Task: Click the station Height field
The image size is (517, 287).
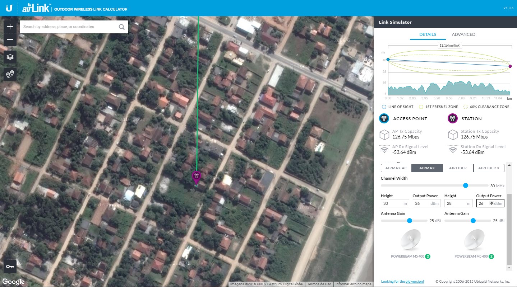Action: [x=458, y=203]
